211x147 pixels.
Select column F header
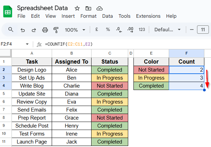[x=187, y=53]
